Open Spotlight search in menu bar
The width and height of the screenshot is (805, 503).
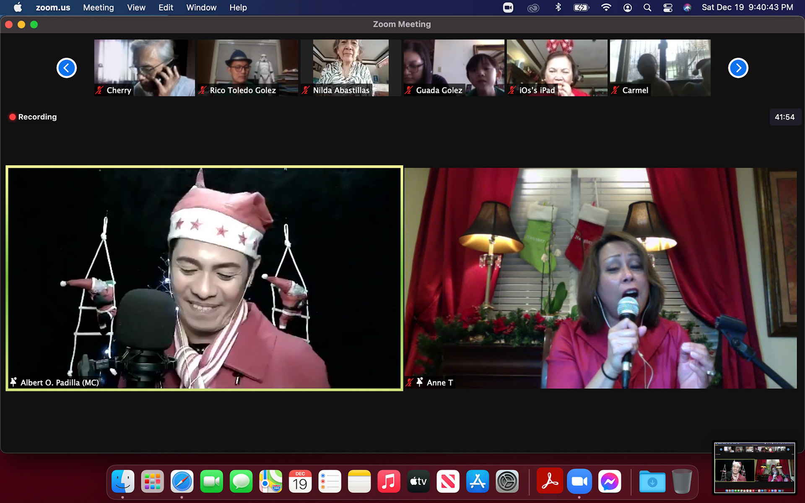(647, 8)
